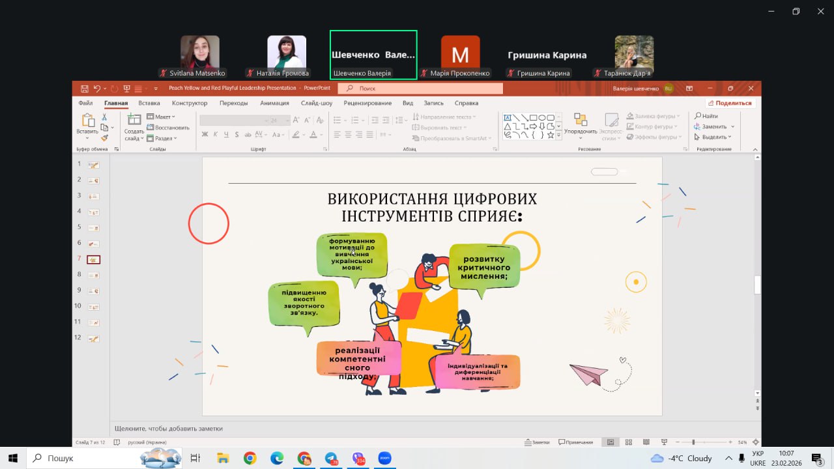Click the Найти find button
Screen dimensions: 834x469
[706, 116]
